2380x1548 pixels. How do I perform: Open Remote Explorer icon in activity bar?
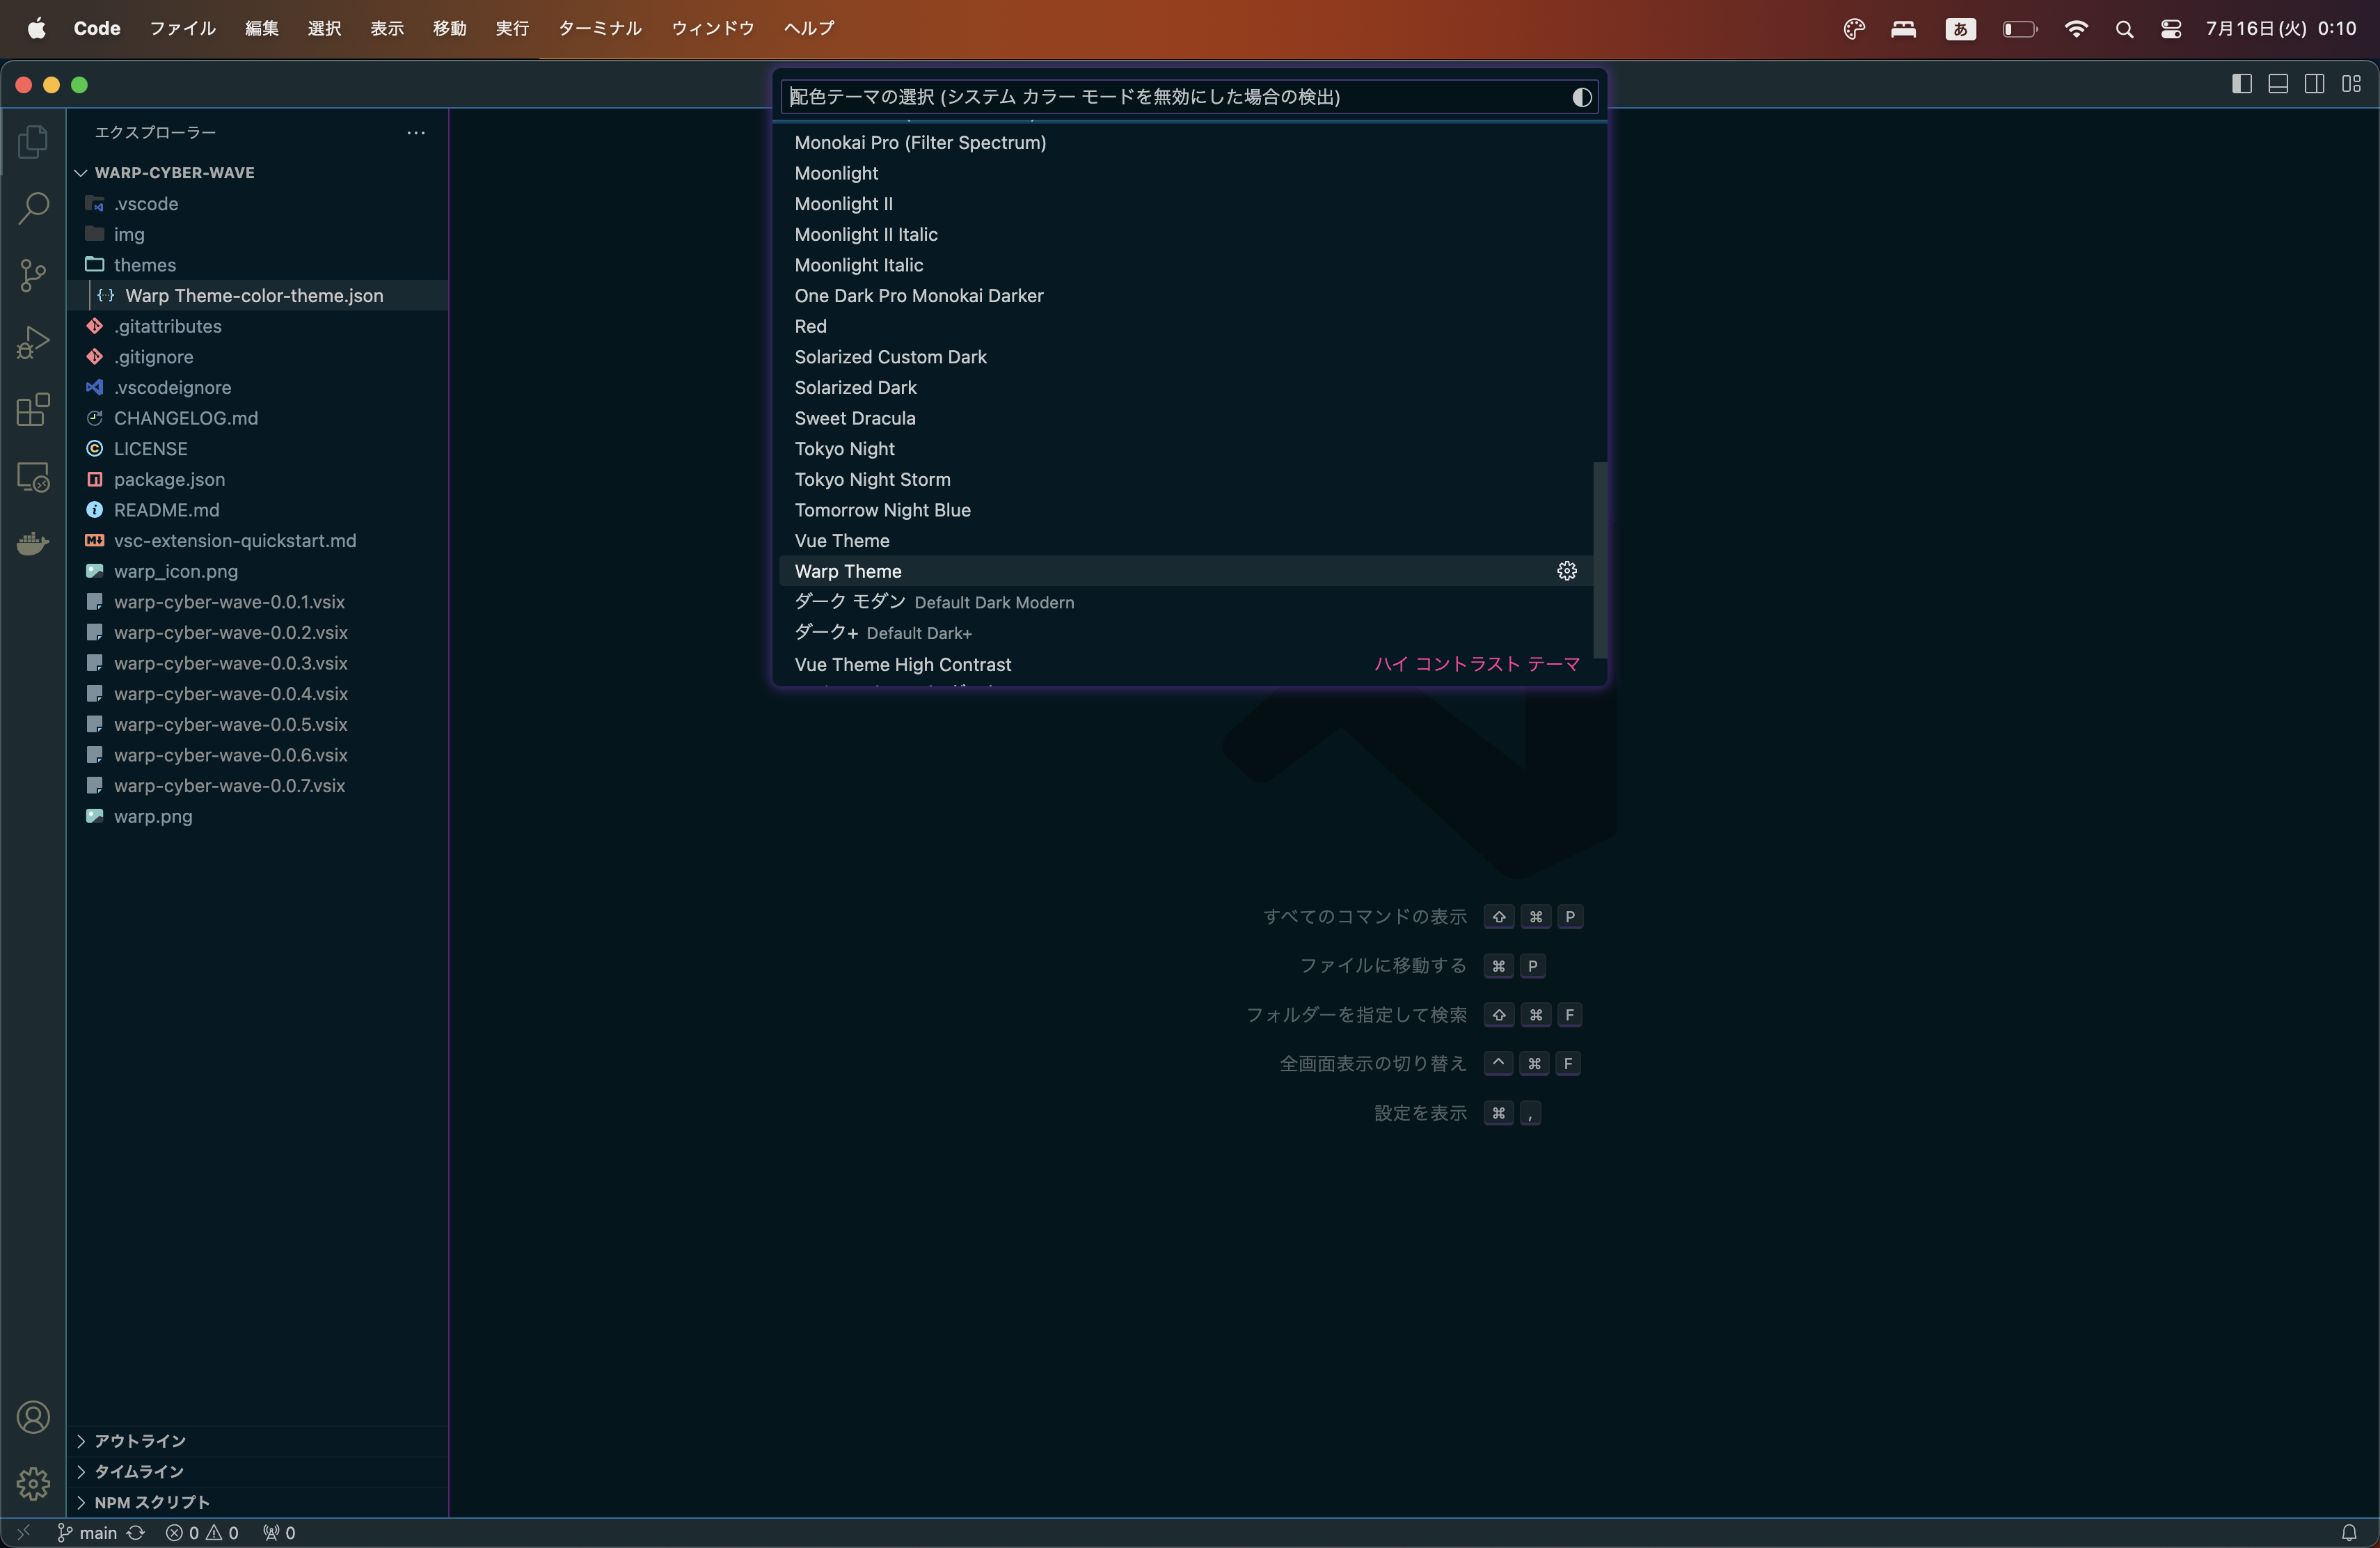tap(33, 477)
